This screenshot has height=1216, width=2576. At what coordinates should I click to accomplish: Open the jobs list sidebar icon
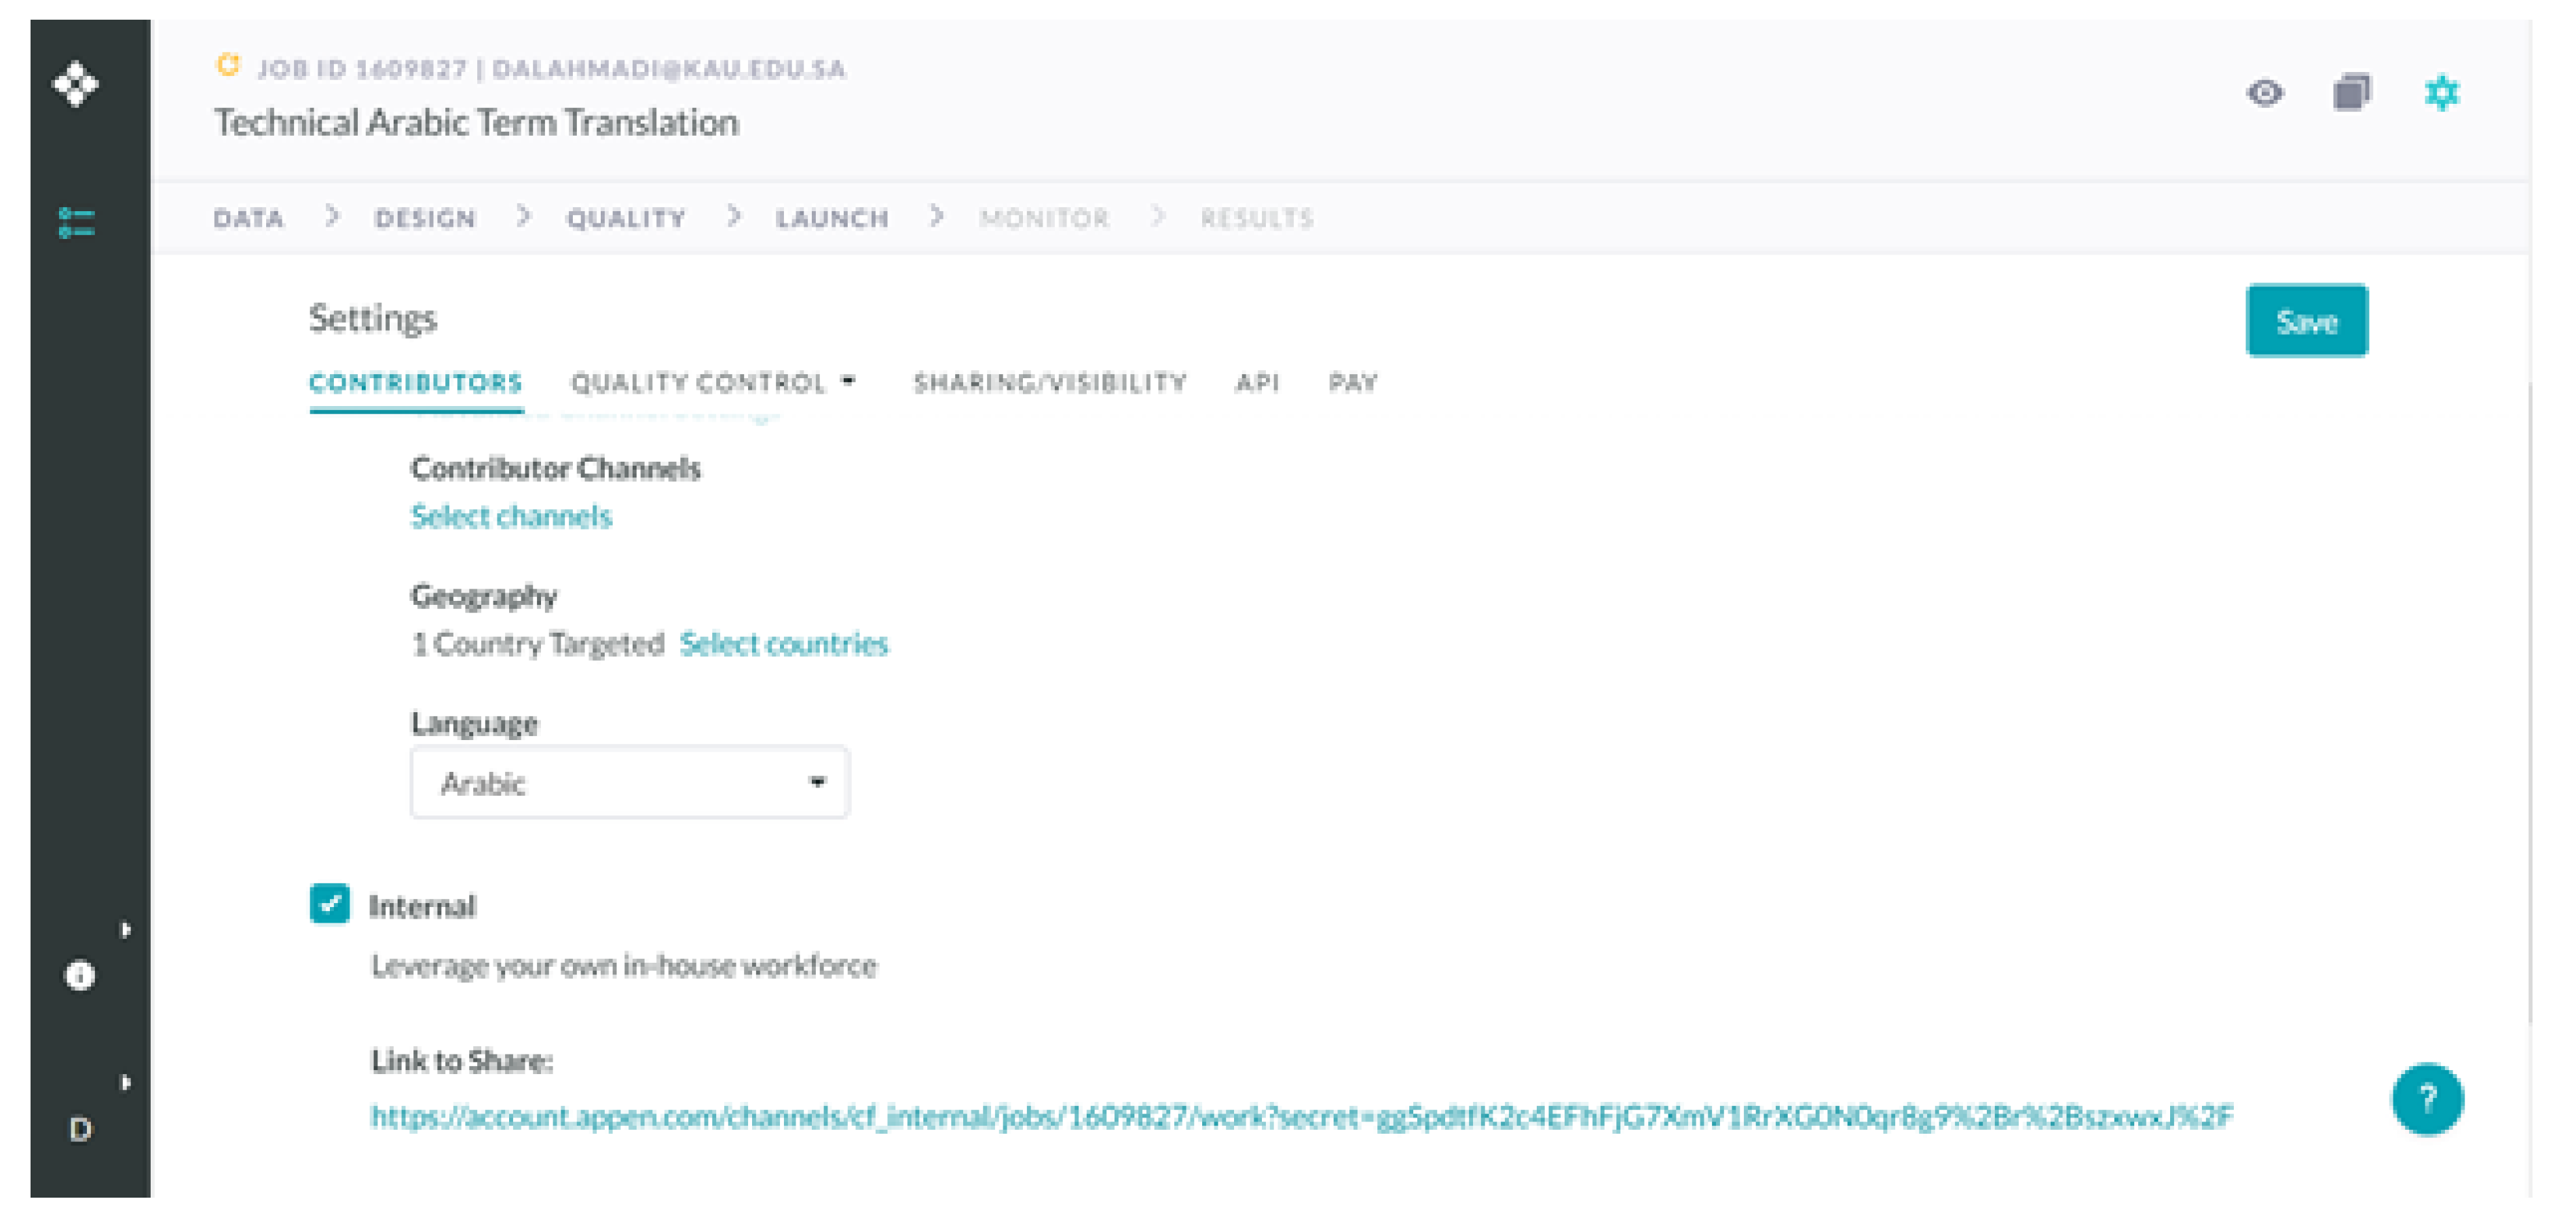[76, 222]
